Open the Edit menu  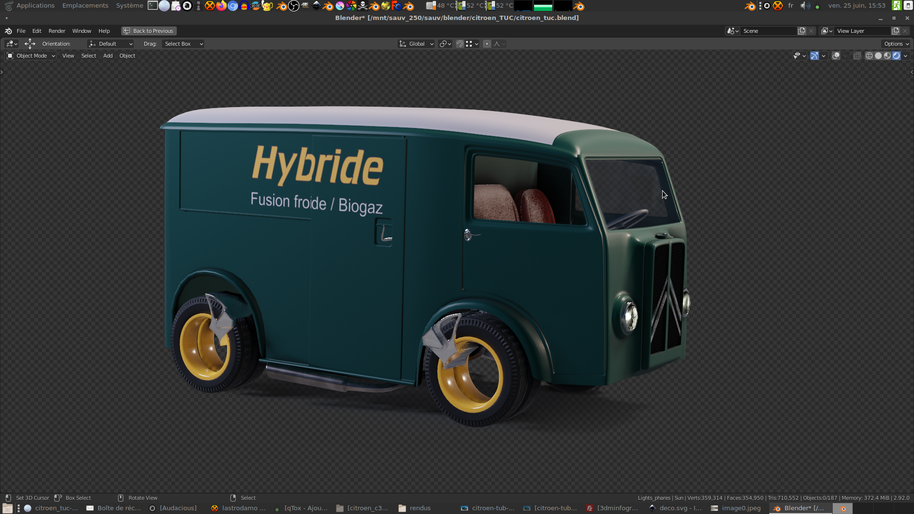[37, 31]
